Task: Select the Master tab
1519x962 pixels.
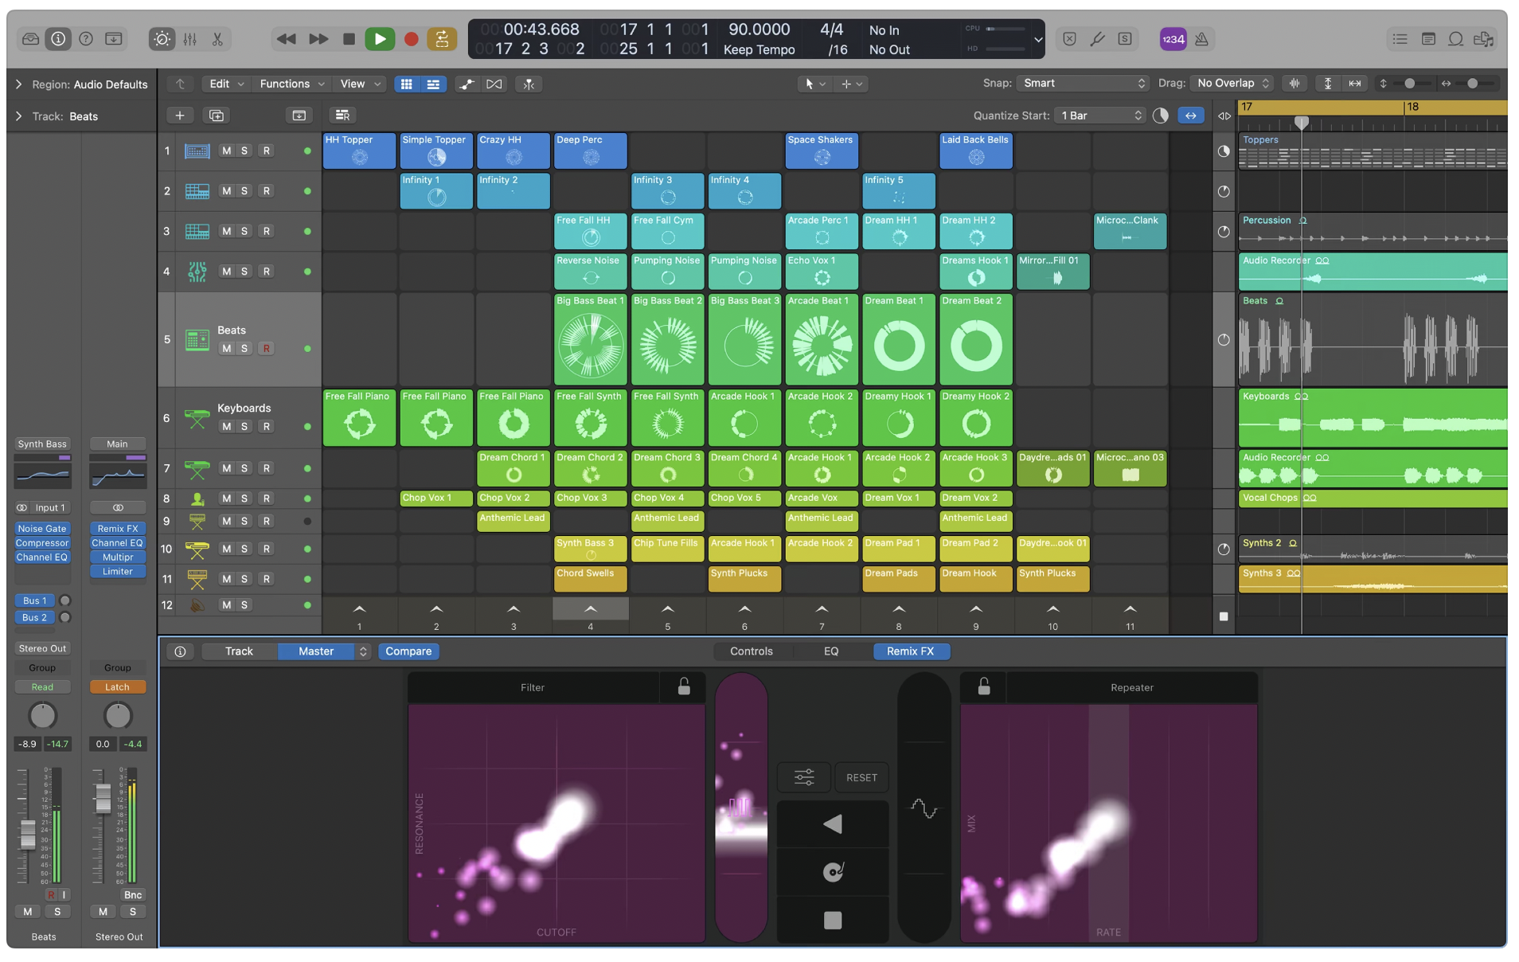Action: [x=316, y=651]
